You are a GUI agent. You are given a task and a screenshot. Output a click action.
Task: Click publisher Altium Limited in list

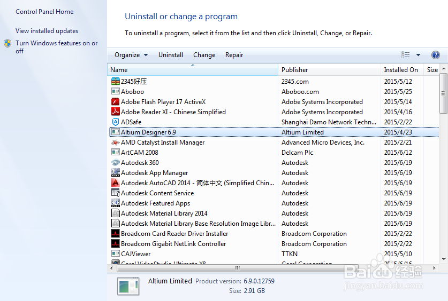pos(302,132)
